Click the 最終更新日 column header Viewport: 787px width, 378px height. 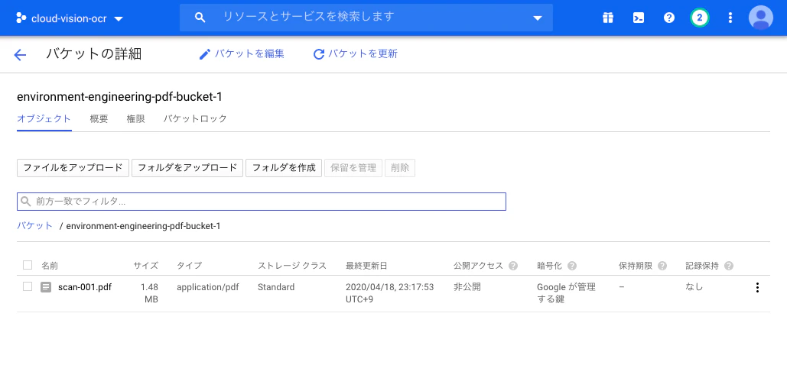366,266
